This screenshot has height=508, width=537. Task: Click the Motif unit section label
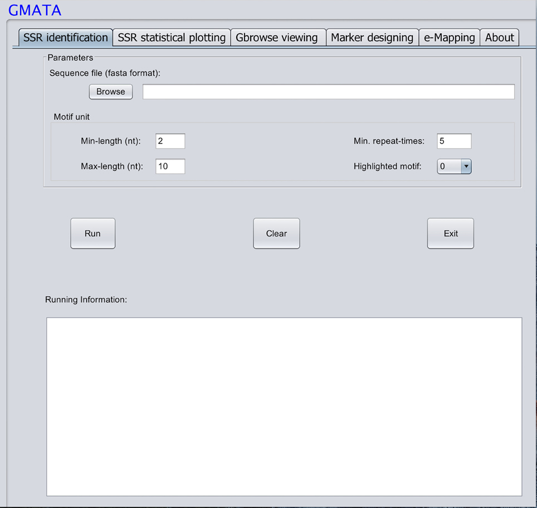tap(71, 117)
